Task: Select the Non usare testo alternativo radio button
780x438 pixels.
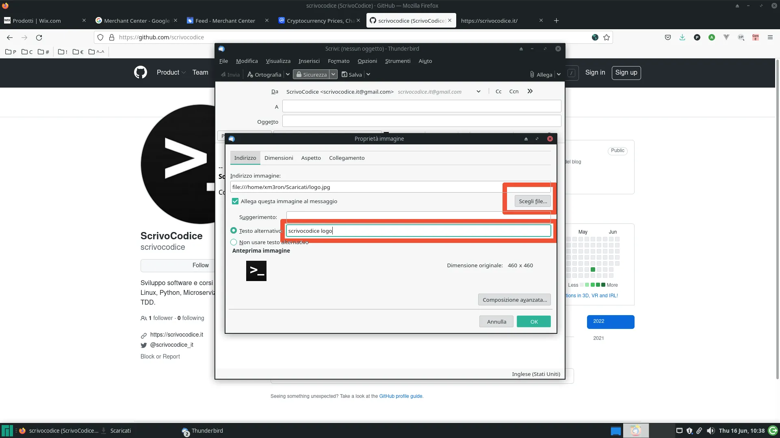Action: pos(234,242)
